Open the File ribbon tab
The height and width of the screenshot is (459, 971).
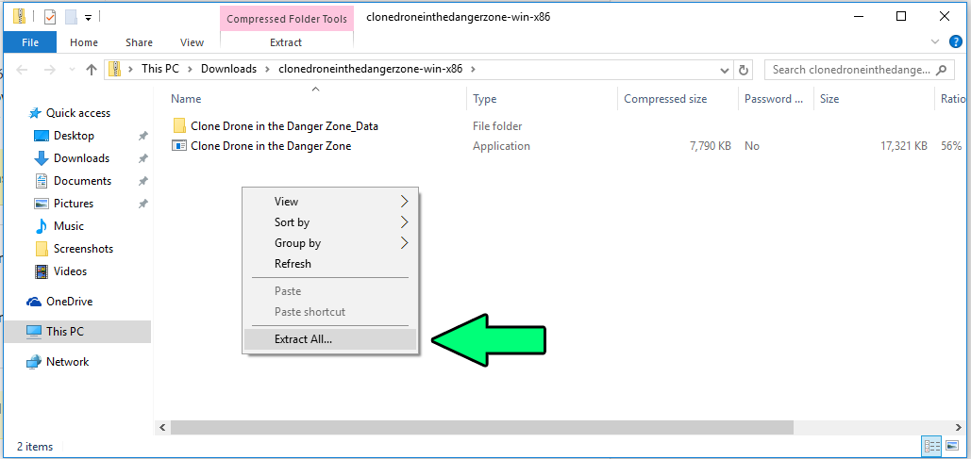pyautogui.click(x=30, y=42)
